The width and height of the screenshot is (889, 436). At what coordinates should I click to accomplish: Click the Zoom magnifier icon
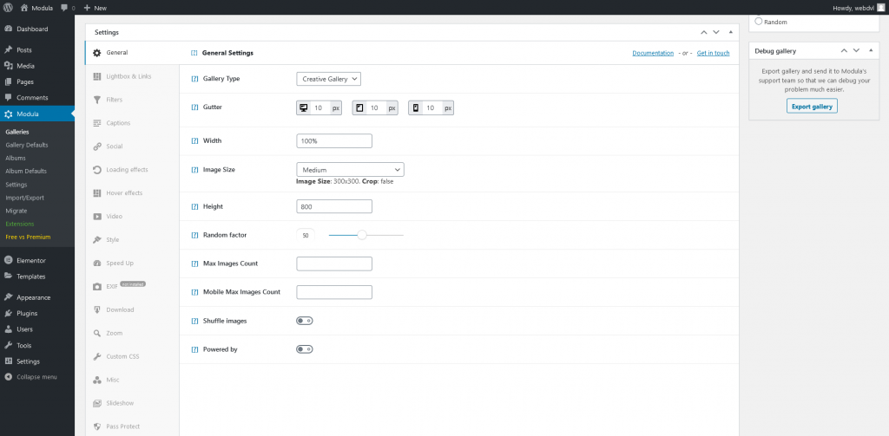point(97,333)
